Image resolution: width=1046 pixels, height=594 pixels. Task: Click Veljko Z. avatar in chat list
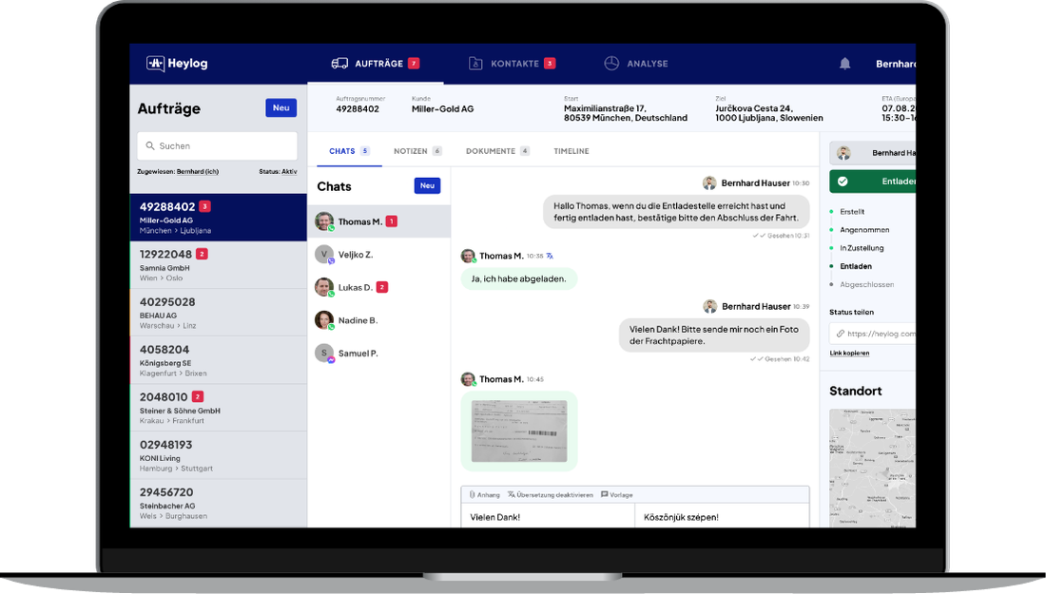pos(324,254)
